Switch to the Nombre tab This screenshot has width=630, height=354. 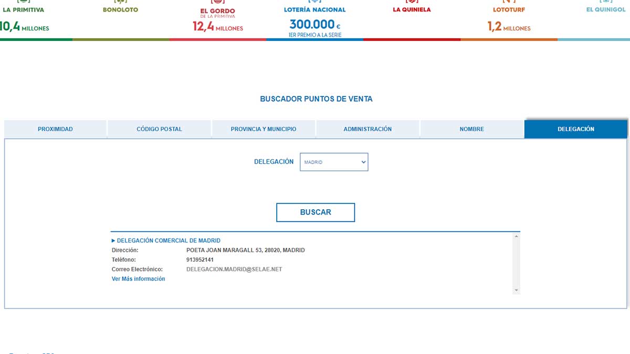click(471, 129)
